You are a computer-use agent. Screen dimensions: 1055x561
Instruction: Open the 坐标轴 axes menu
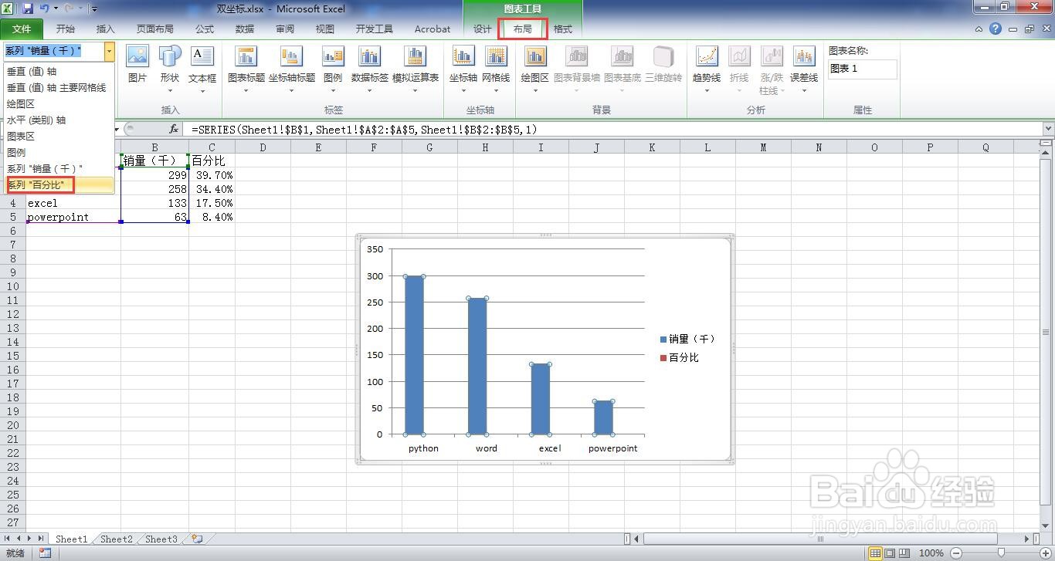pos(463,69)
